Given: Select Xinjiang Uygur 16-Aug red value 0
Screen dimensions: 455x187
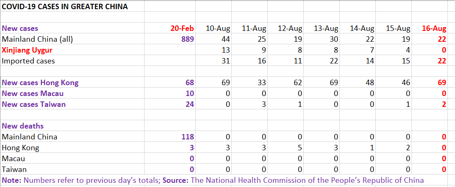Looking at the screenshot, I should coord(443,50).
